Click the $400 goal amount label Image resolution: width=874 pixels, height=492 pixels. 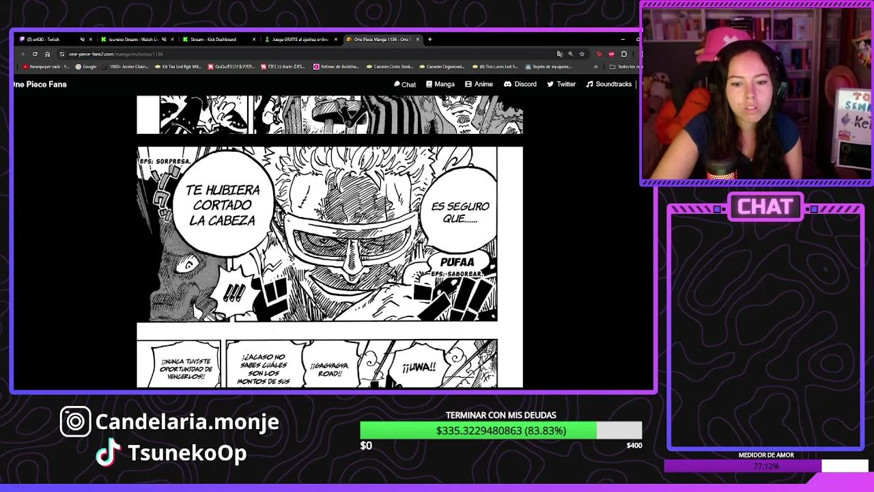(x=634, y=446)
